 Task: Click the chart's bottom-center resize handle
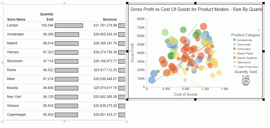click(195, 99)
